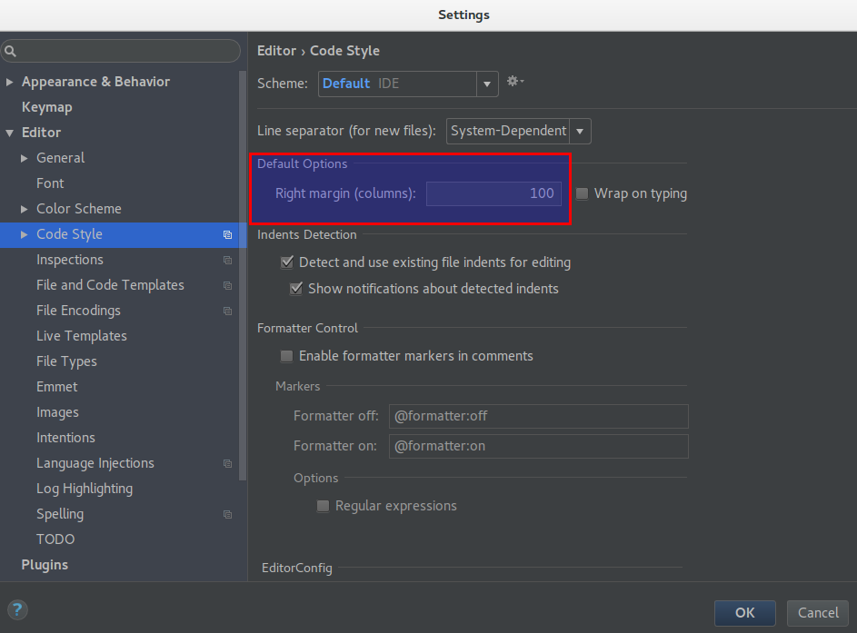Click the per-project override icon beside Code Style
Screen dimensions: 857x633
[x=227, y=234]
